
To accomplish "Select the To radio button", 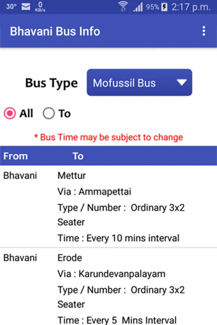I will coord(48,114).
